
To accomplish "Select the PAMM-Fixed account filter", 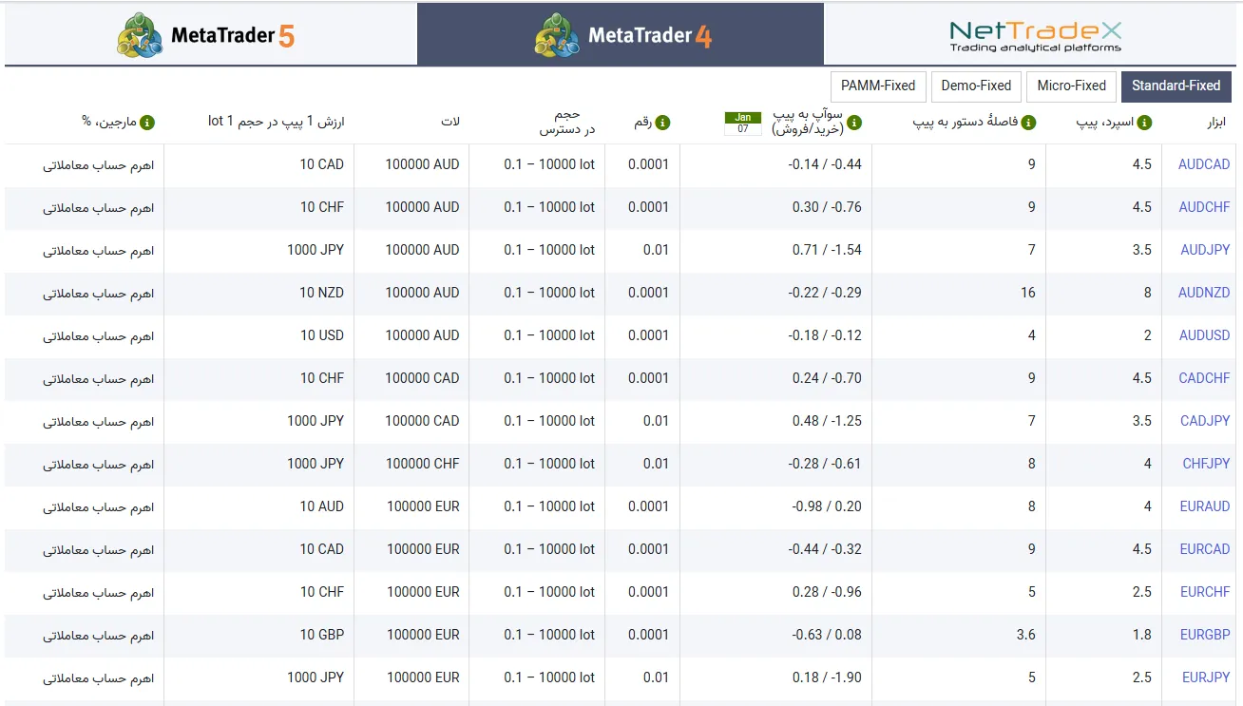I will pyautogui.click(x=877, y=86).
